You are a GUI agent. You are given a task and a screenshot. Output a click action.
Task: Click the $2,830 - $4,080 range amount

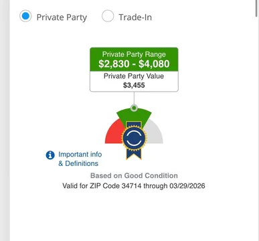tap(134, 64)
